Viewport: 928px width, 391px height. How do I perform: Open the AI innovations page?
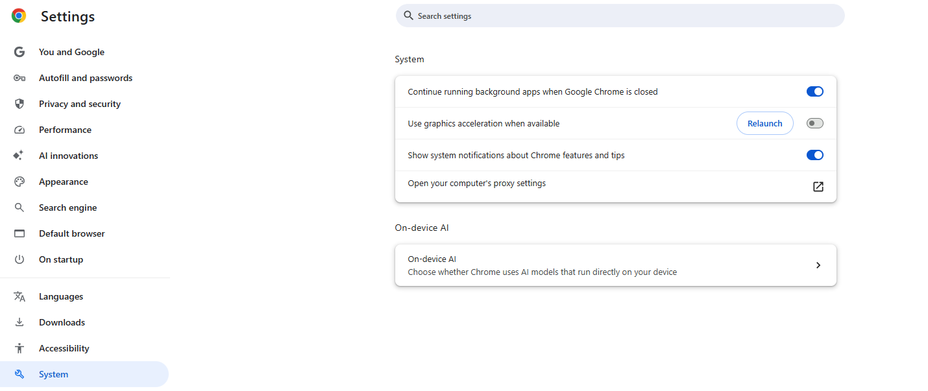pos(68,156)
